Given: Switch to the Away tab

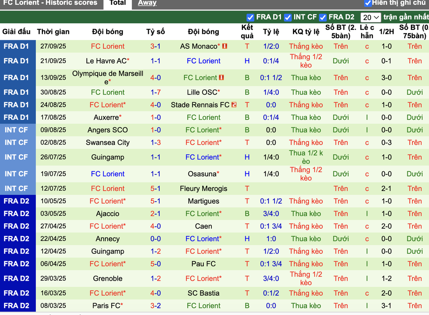Looking at the screenshot, I should coord(147,3).
